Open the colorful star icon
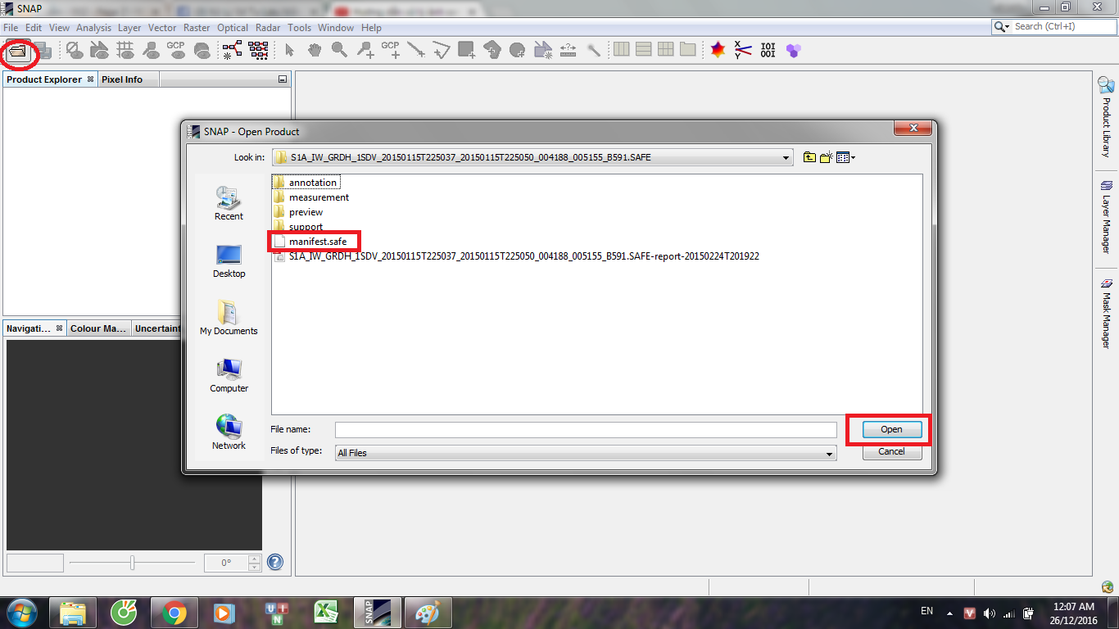Image resolution: width=1119 pixels, height=629 pixels. pyautogui.click(x=718, y=50)
